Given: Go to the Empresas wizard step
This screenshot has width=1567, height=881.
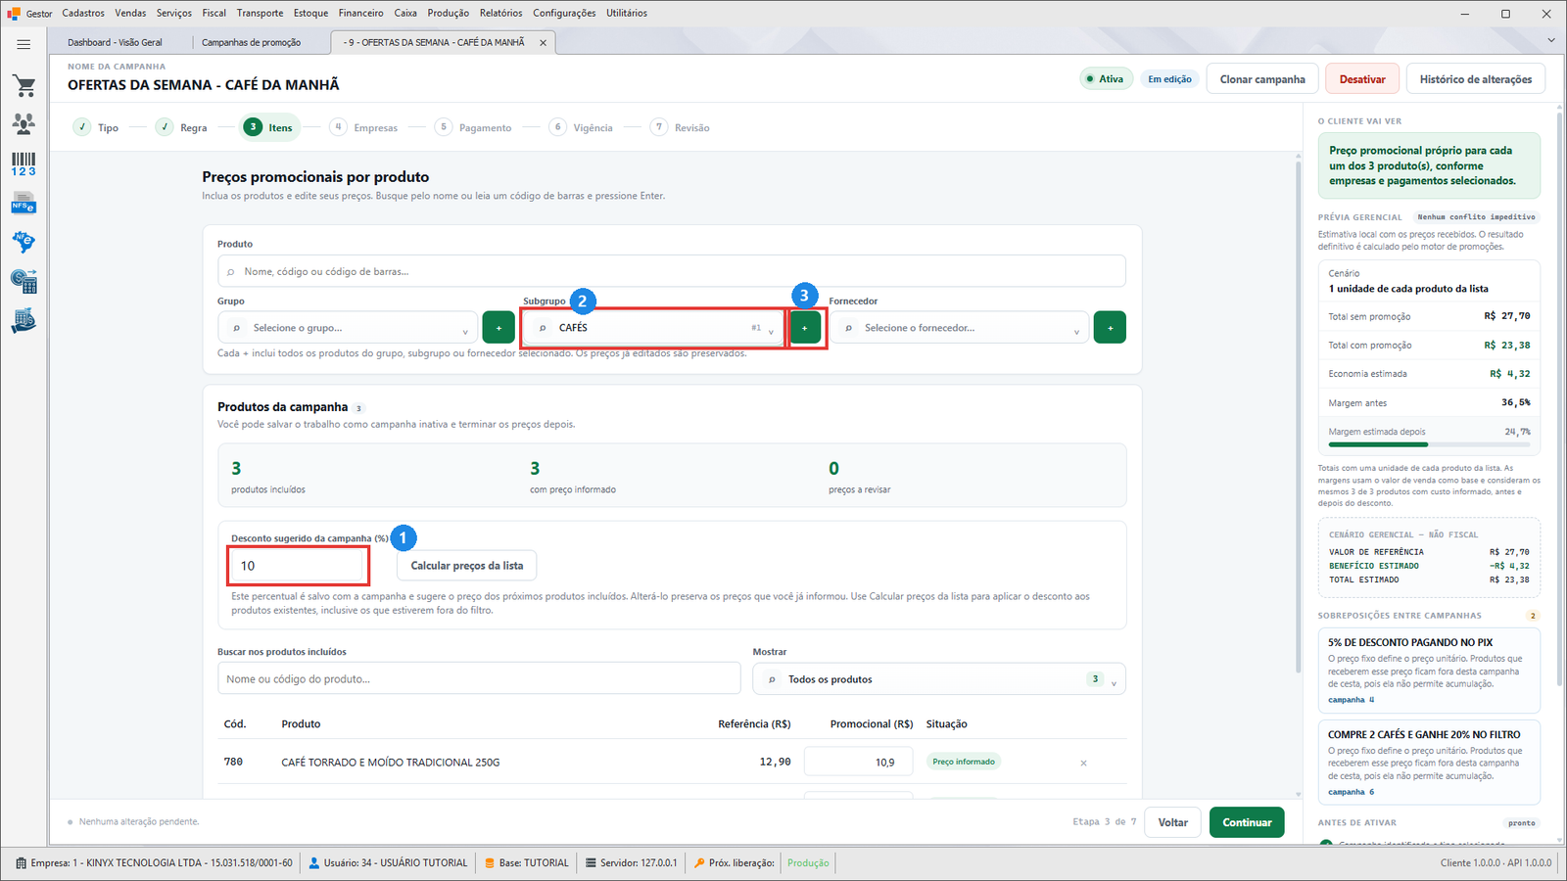Looking at the screenshot, I should coord(364,127).
